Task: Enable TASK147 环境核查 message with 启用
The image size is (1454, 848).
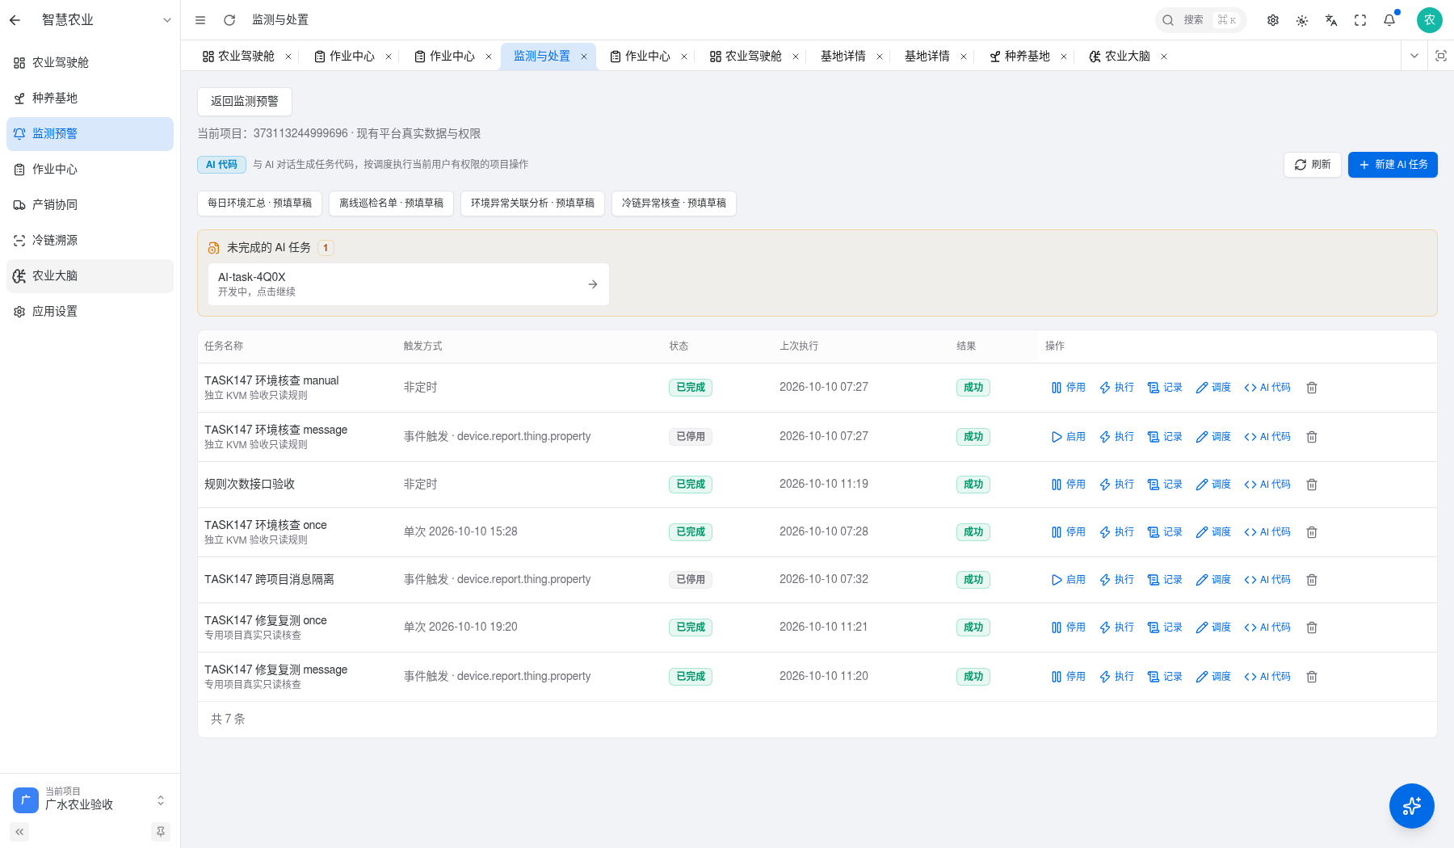Action: click(1069, 437)
